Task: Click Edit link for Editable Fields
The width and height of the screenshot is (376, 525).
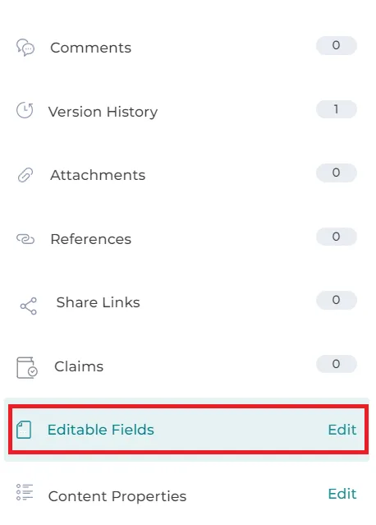Action: [x=342, y=430]
